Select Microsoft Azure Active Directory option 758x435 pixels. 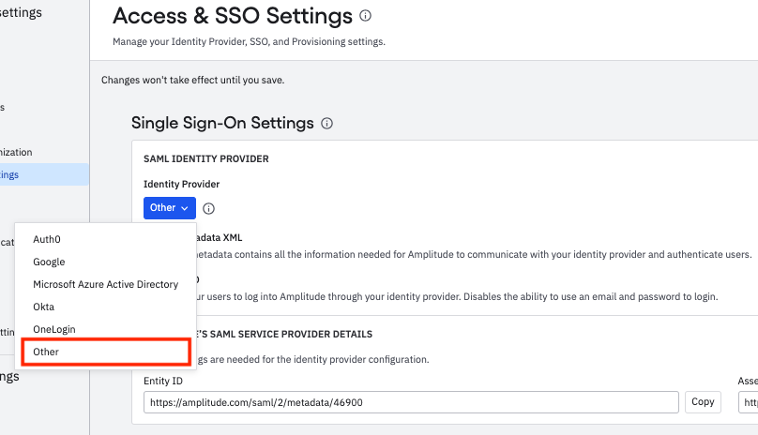click(x=105, y=284)
